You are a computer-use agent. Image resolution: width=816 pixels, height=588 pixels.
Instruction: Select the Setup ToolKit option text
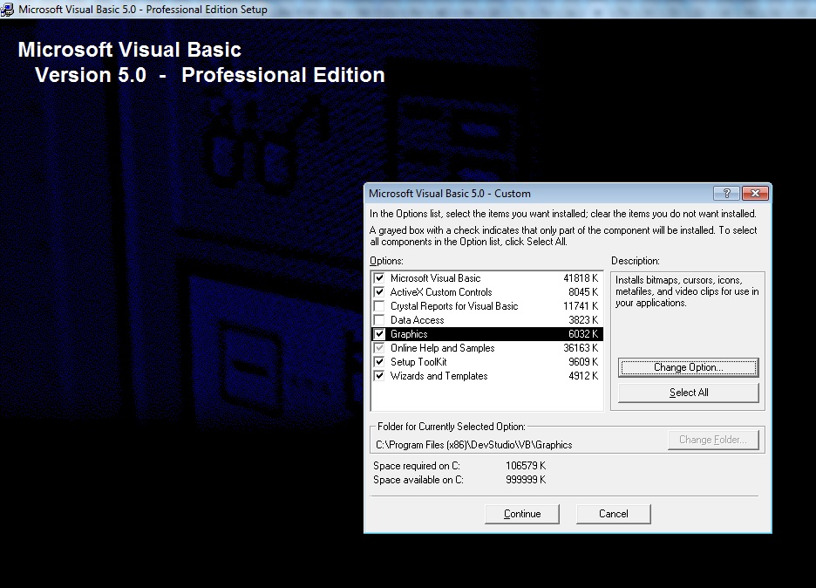point(418,362)
